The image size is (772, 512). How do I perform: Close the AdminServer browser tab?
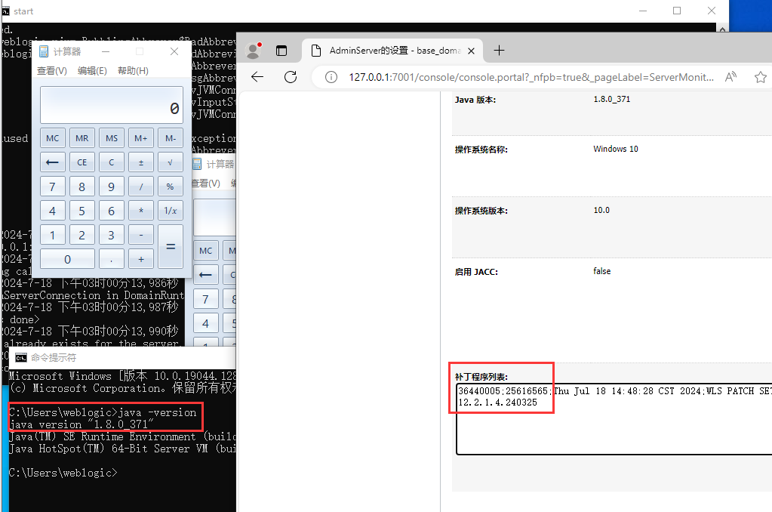[471, 51]
